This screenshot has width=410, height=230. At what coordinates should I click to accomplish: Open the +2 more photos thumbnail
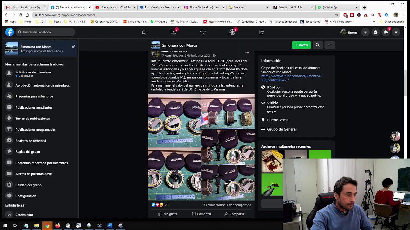[x=228, y=183]
